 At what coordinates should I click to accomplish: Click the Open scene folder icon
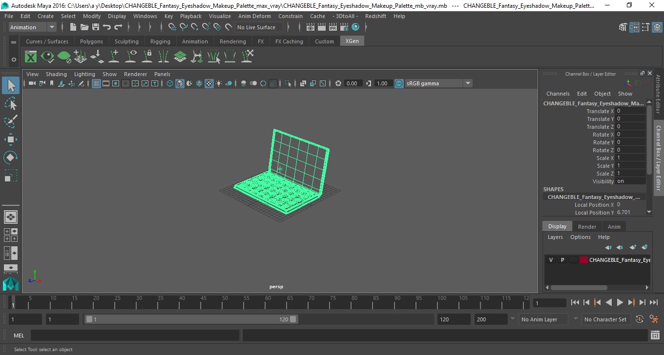point(84,27)
